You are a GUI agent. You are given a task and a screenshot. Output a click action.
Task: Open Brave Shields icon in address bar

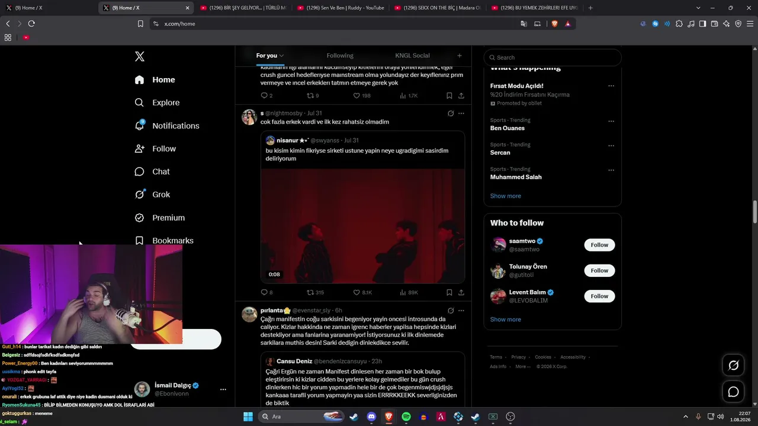coord(555,24)
